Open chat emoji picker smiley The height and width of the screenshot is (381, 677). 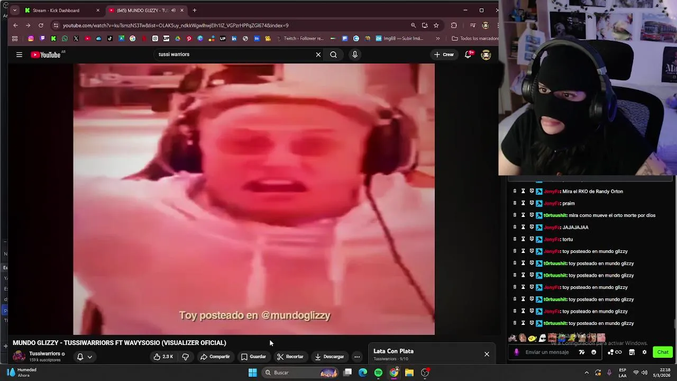[x=593, y=352]
